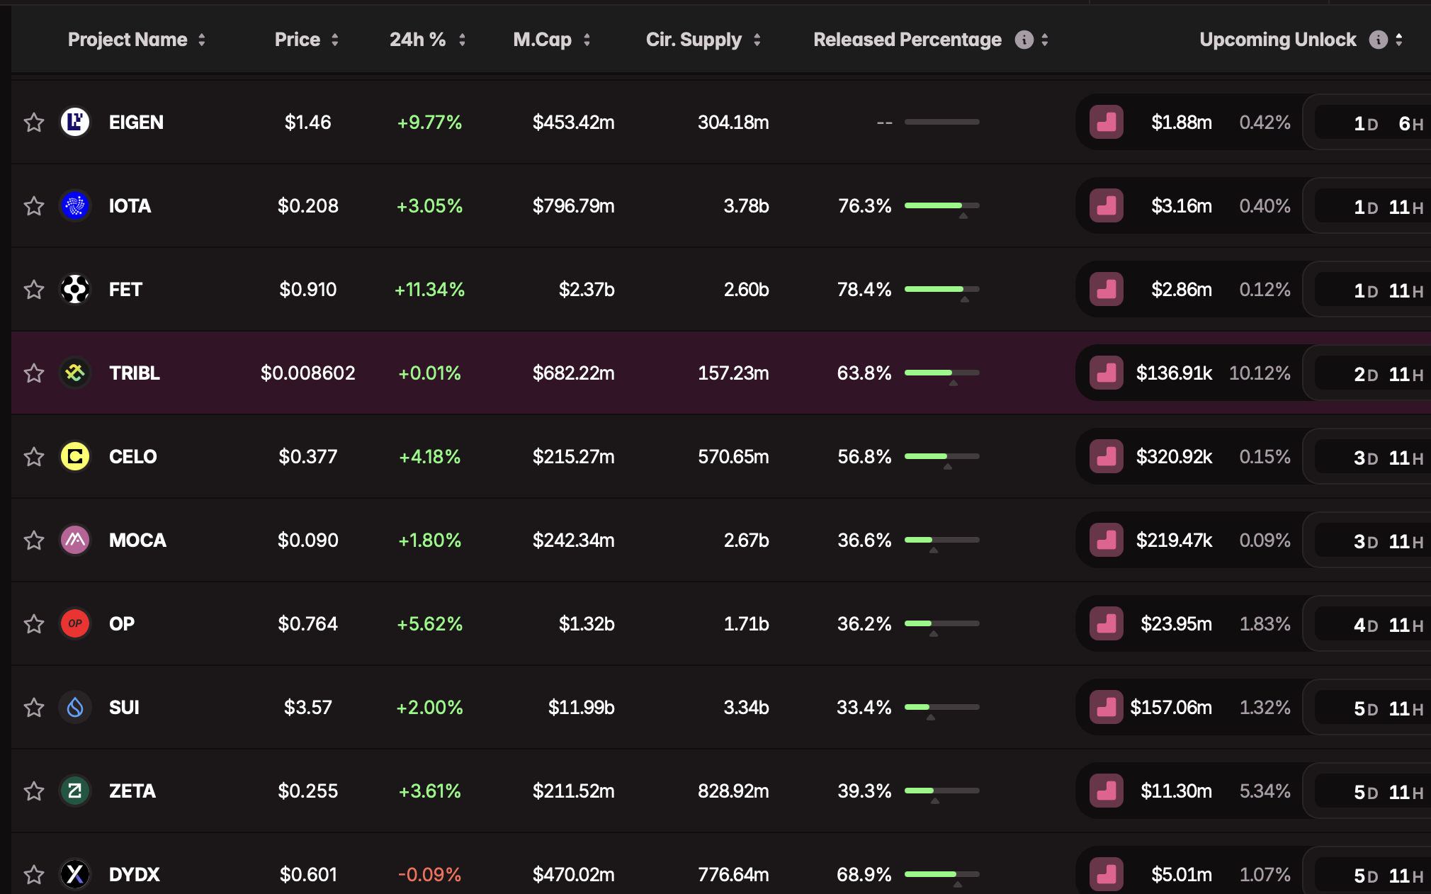Click the DYDX token logo
The width and height of the screenshot is (1431, 894).
(75, 874)
